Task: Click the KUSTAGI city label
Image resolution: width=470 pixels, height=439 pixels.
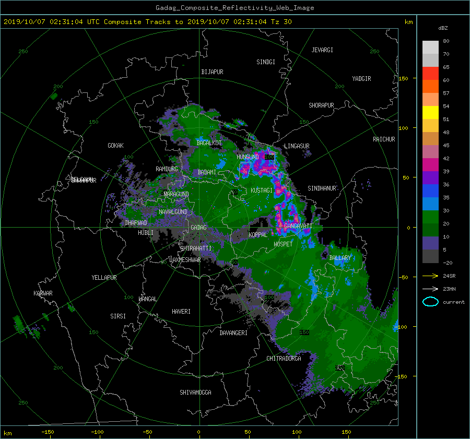Action: coord(262,191)
